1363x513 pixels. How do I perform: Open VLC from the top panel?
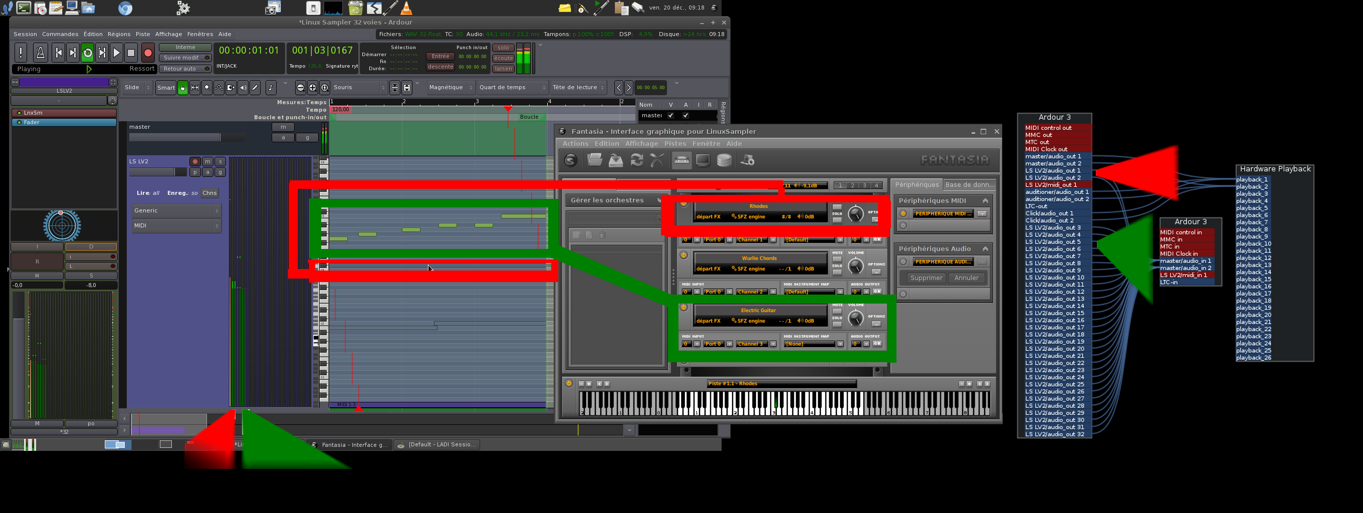point(406,8)
